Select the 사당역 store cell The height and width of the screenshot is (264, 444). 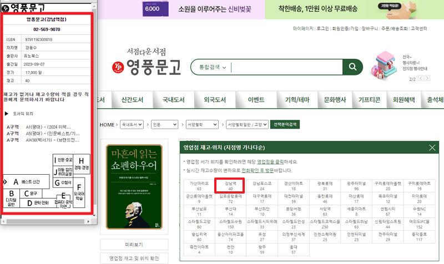[325, 211]
